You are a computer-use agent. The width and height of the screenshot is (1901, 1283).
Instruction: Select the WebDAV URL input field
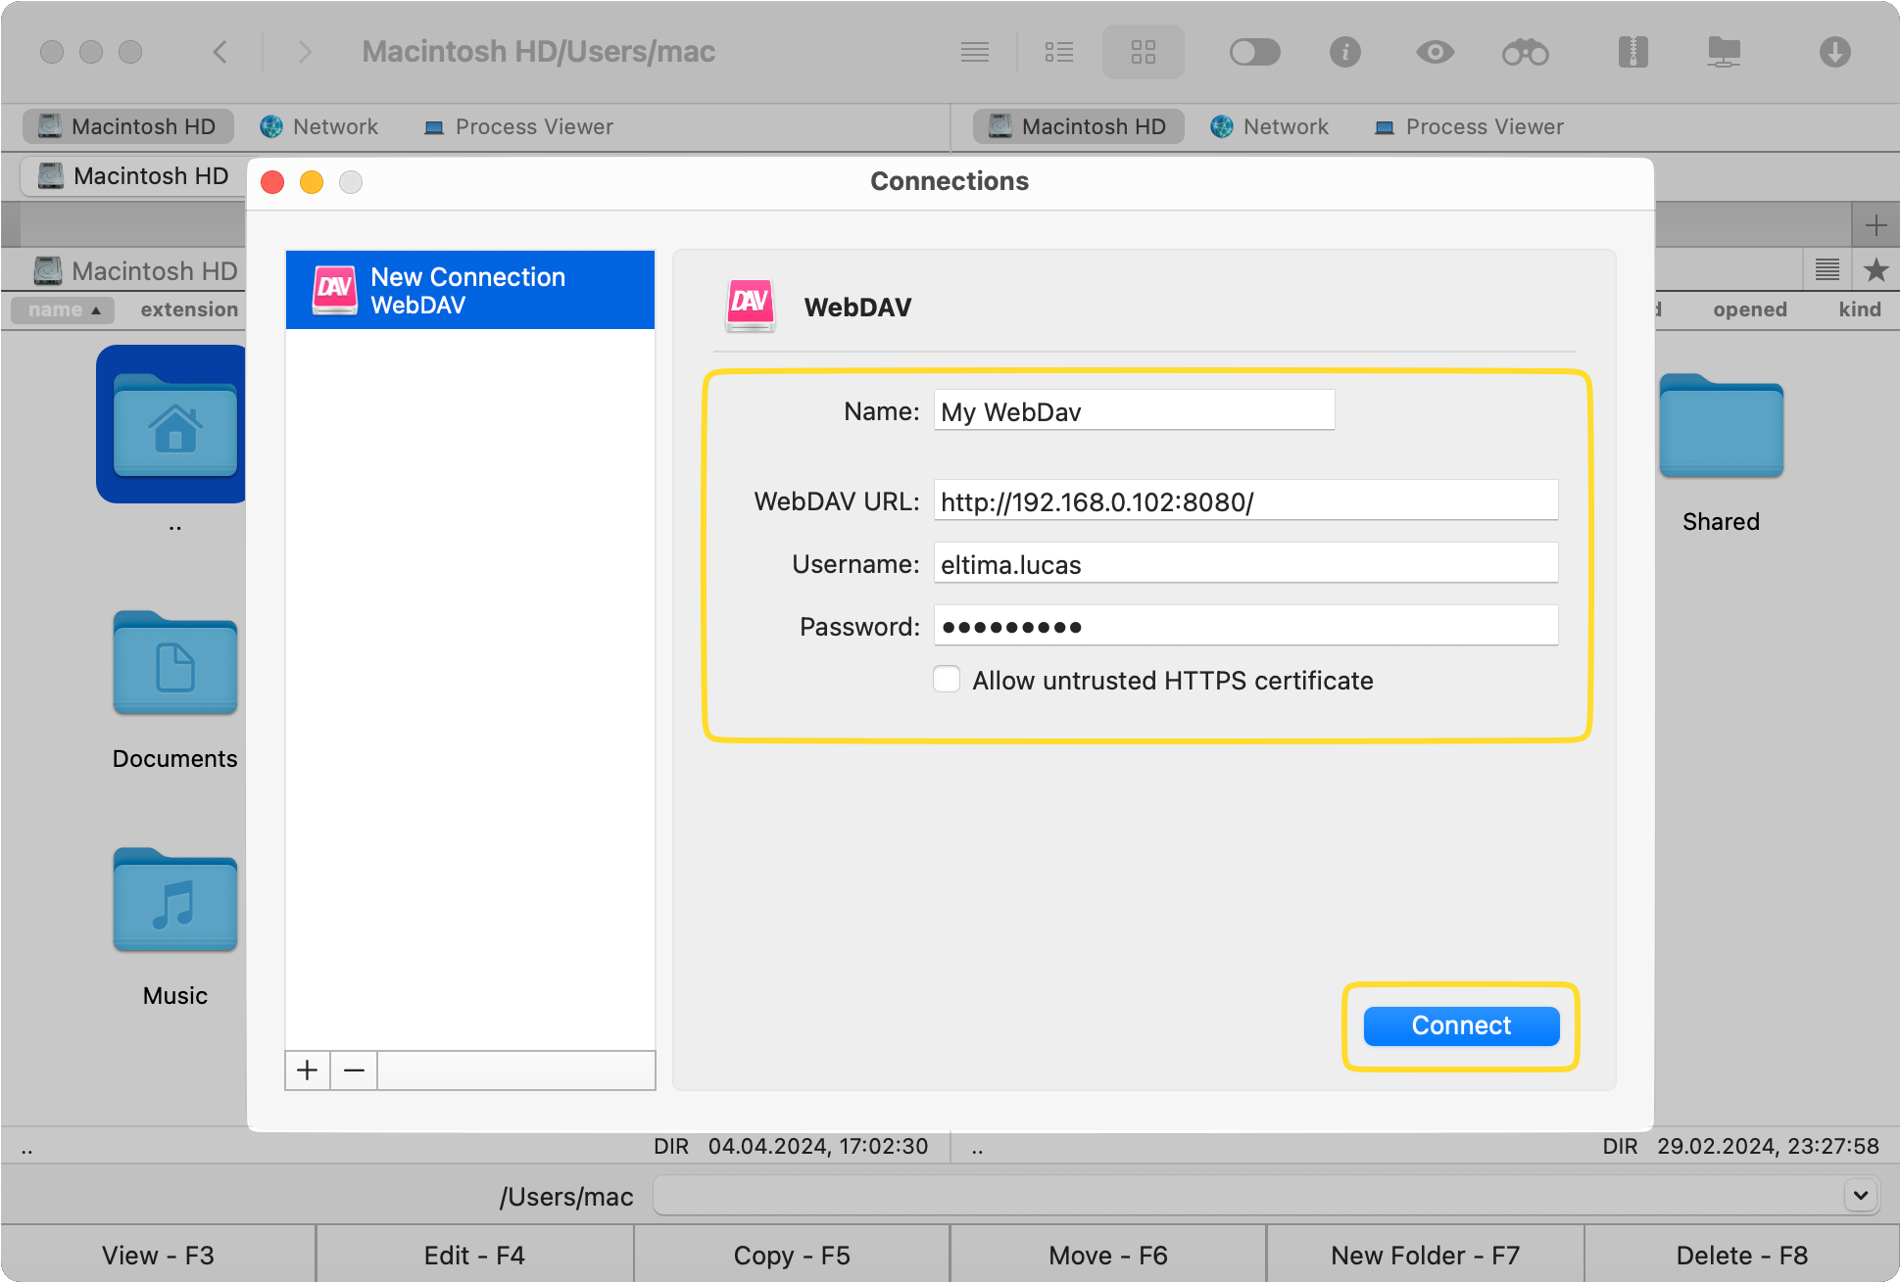1244,501
